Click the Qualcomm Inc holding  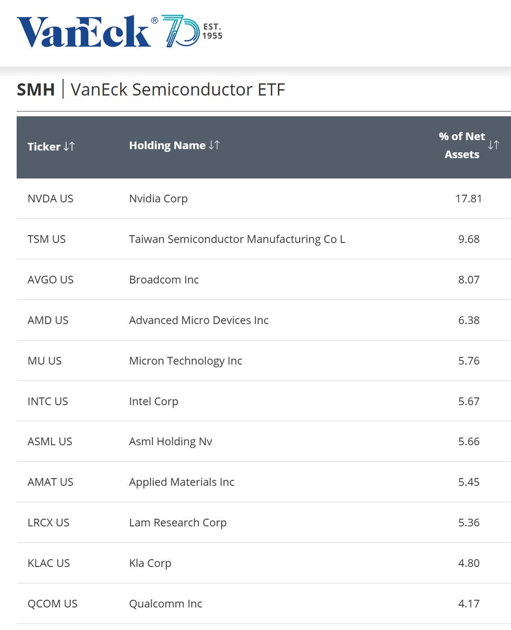click(165, 604)
